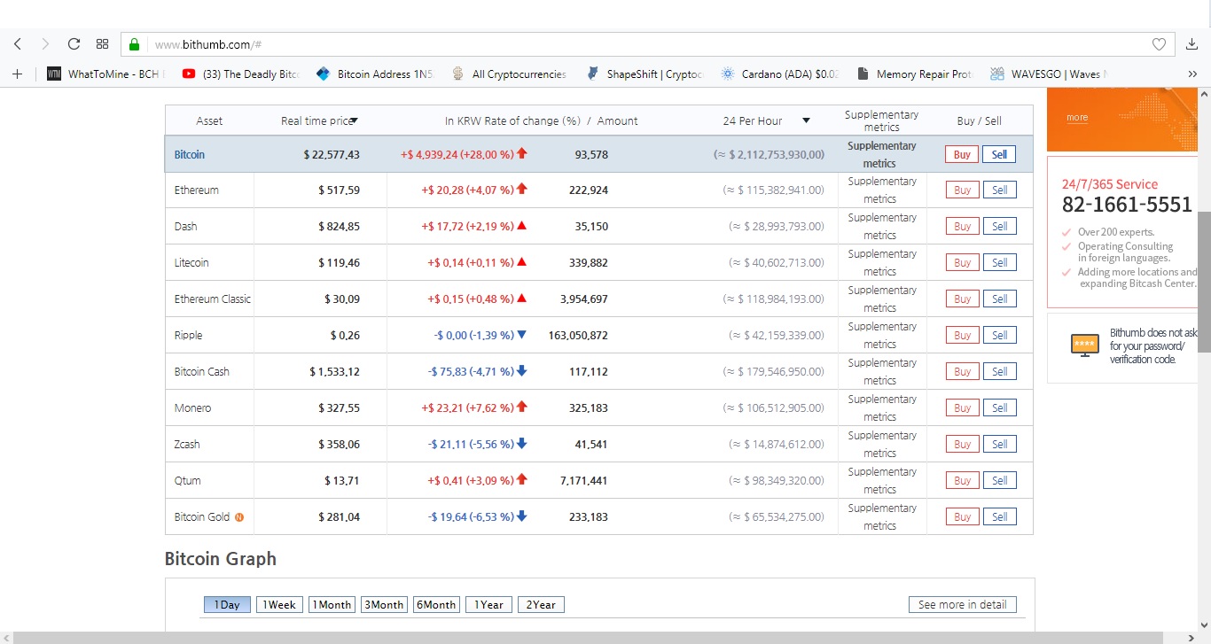
Task: Buy Bitcoin
Action: 962,154
